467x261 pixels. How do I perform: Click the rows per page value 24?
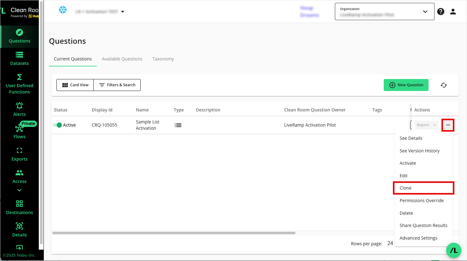390,243
